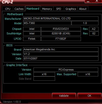Select the chipset value P35/G33/G31
This screenshot has height=104, width=102.
[x=61, y=29]
